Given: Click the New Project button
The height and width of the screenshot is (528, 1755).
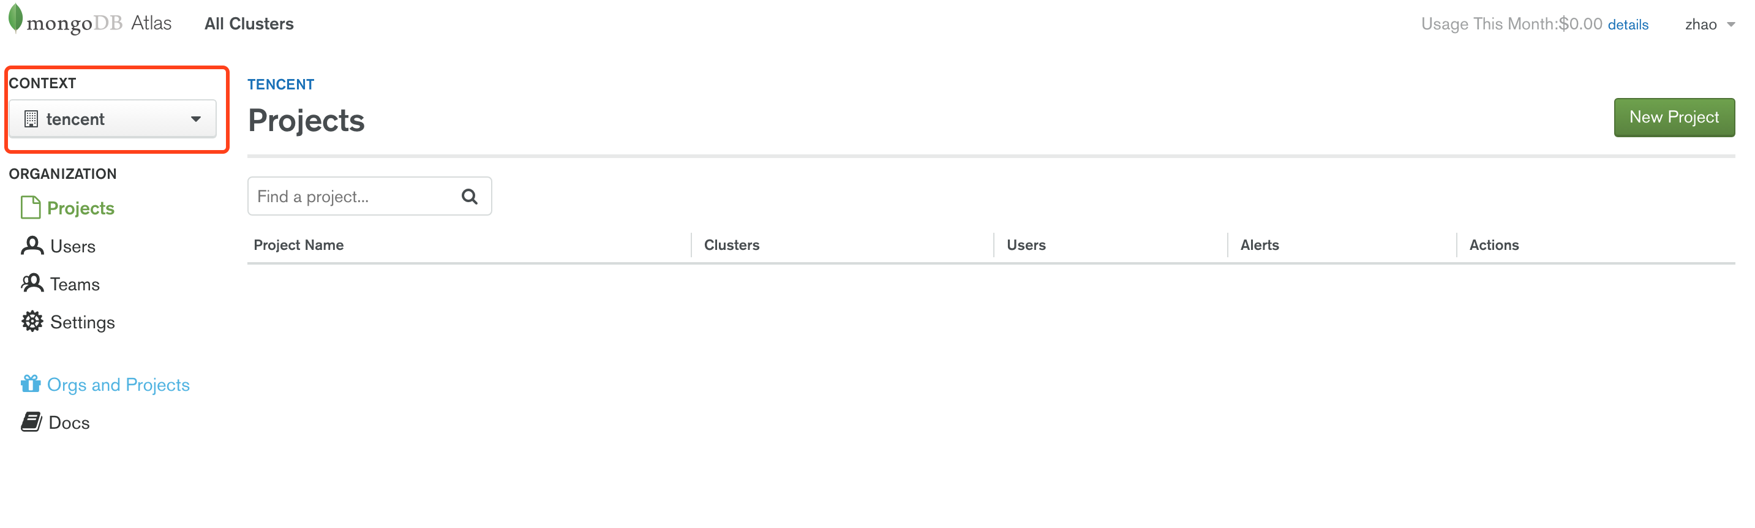Looking at the screenshot, I should coord(1674,117).
